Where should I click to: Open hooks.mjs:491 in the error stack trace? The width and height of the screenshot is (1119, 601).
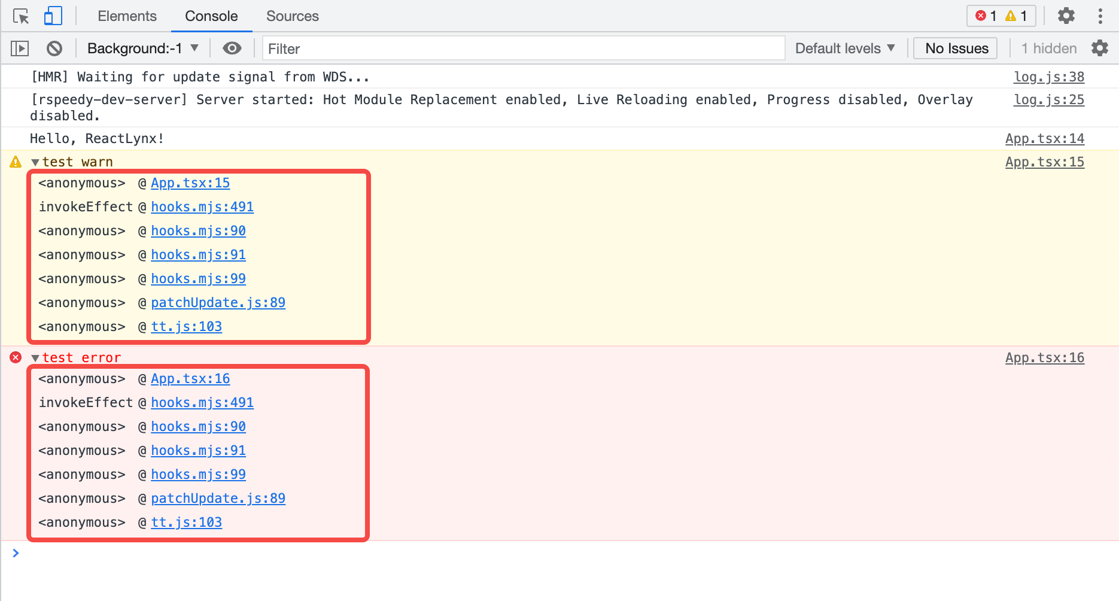point(202,403)
